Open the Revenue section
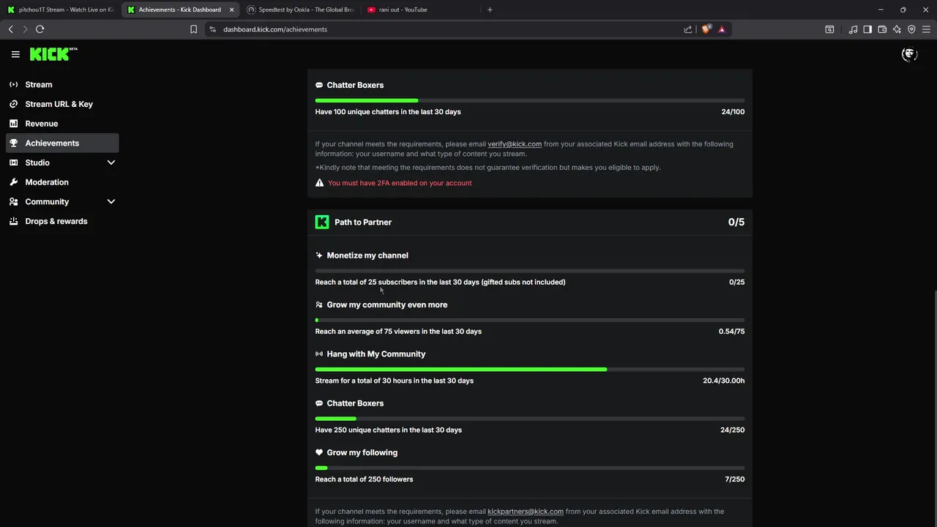This screenshot has height=527, width=937. (x=41, y=124)
